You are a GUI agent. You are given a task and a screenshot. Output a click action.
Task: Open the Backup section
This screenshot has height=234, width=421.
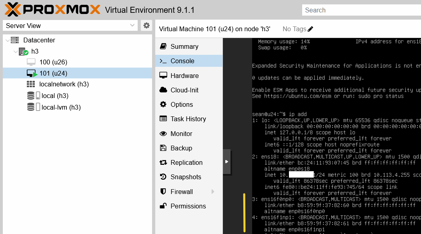click(189, 148)
